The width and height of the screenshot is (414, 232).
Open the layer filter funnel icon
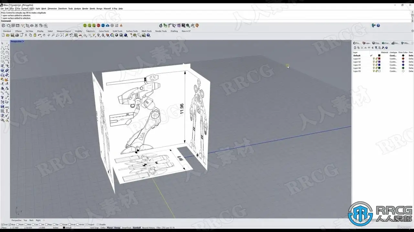point(376,48)
